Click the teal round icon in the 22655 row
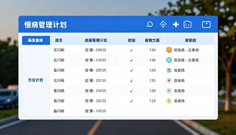The image size is (236, 135). [x=169, y=60]
